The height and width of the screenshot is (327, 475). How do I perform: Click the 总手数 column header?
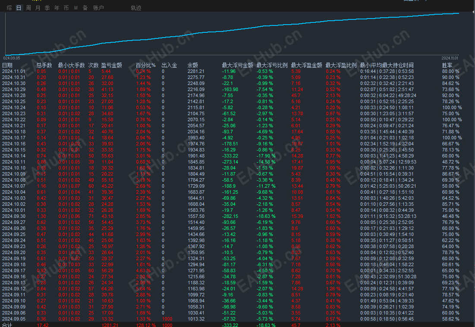pyautogui.click(x=44, y=65)
